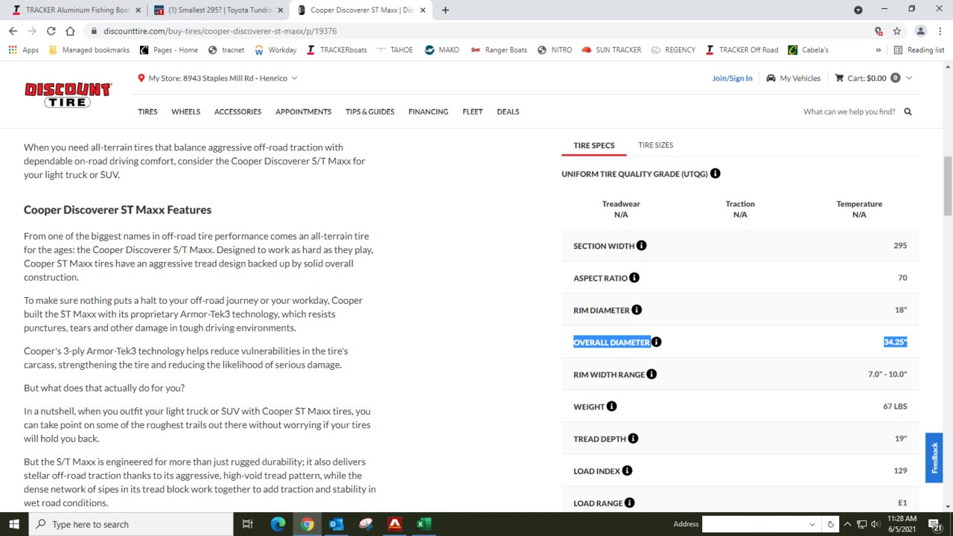Open My Vehicles link
Screen dimensions: 953x536
794,78
